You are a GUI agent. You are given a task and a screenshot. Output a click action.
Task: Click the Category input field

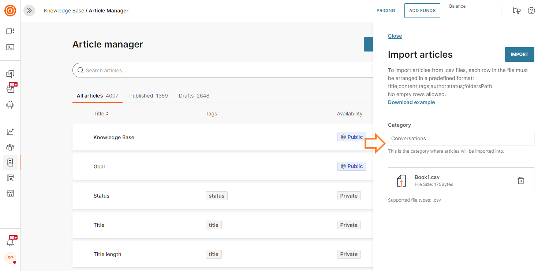[461, 138]
